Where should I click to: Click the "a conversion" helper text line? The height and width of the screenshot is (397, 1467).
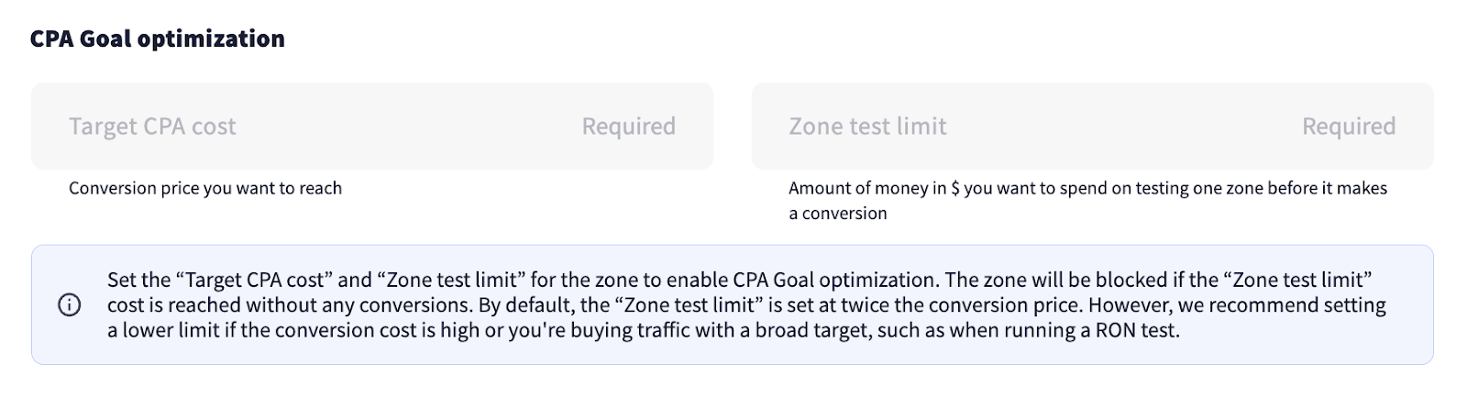838,214
